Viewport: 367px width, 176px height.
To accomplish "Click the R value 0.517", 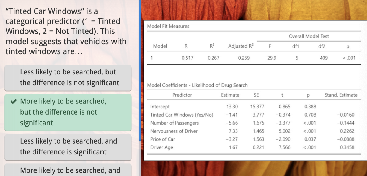I will pyautogui.click(x=187, y=58).
